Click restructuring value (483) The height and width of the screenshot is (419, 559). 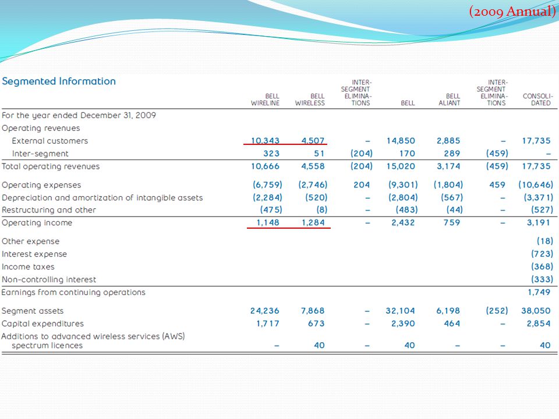click(407, 210)
